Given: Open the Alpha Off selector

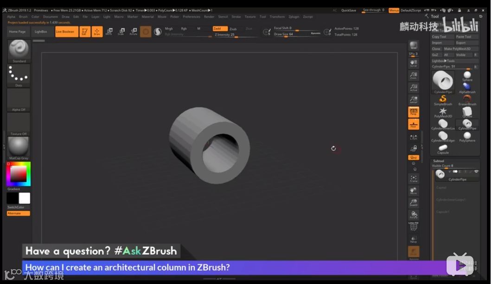Looking at the screenshot, I should point(19,100).
